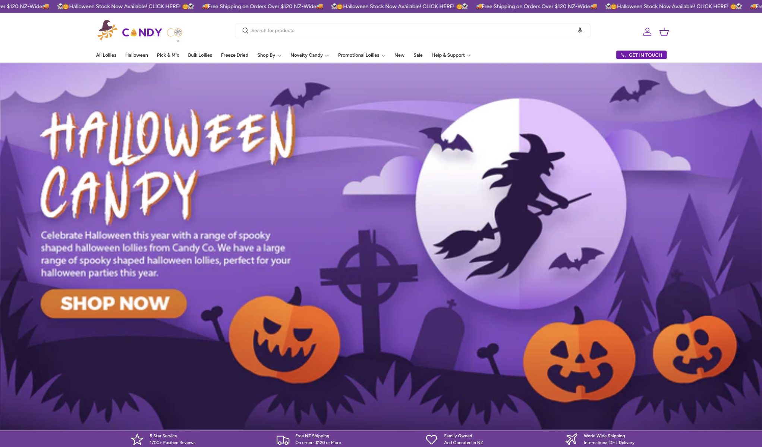
Task: Focus the Search for products field
Action: pos(410,31)
